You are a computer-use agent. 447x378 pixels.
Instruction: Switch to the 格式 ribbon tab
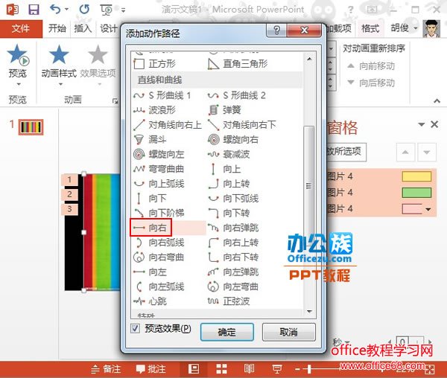tap(370, 28)
